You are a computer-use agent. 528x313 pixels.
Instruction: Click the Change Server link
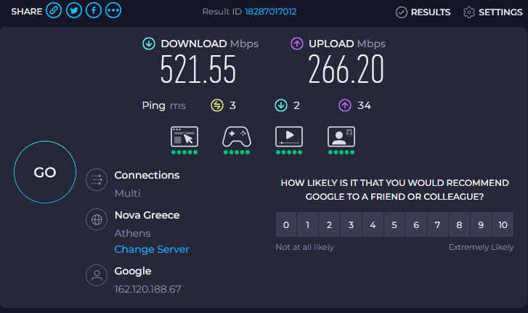[152, 249]
